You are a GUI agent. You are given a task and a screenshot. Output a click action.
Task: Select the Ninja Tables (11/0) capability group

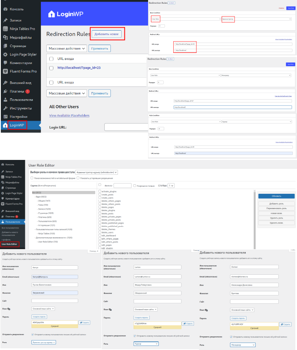(46, 233)
